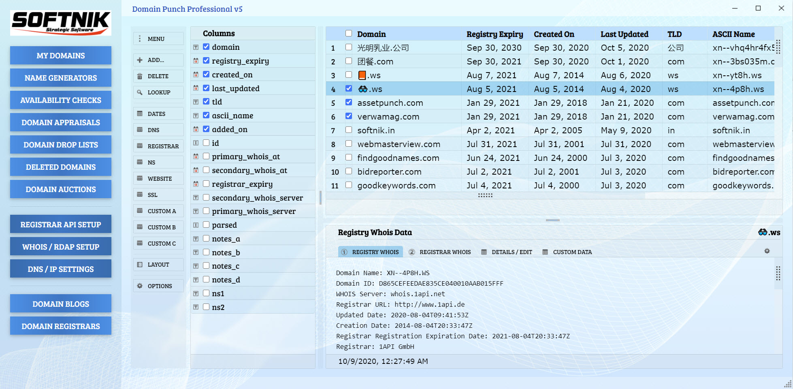Uncheck the domain column checkbox
This screenshot has width=793, height=389.
point(206,47)
